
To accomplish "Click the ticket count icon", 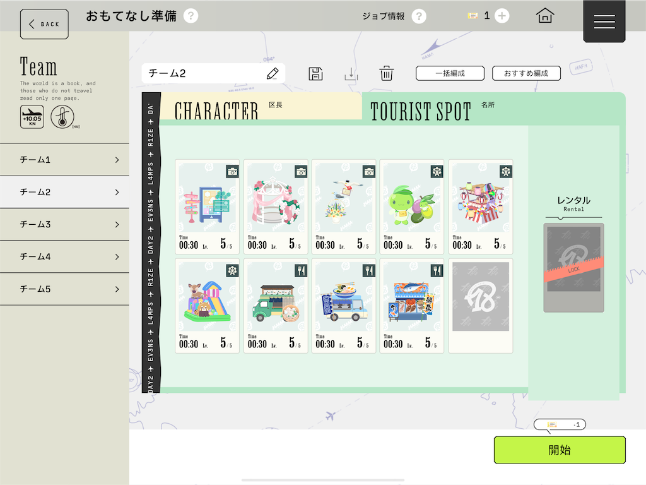I will pyautogui.click(x=473, y=16).
